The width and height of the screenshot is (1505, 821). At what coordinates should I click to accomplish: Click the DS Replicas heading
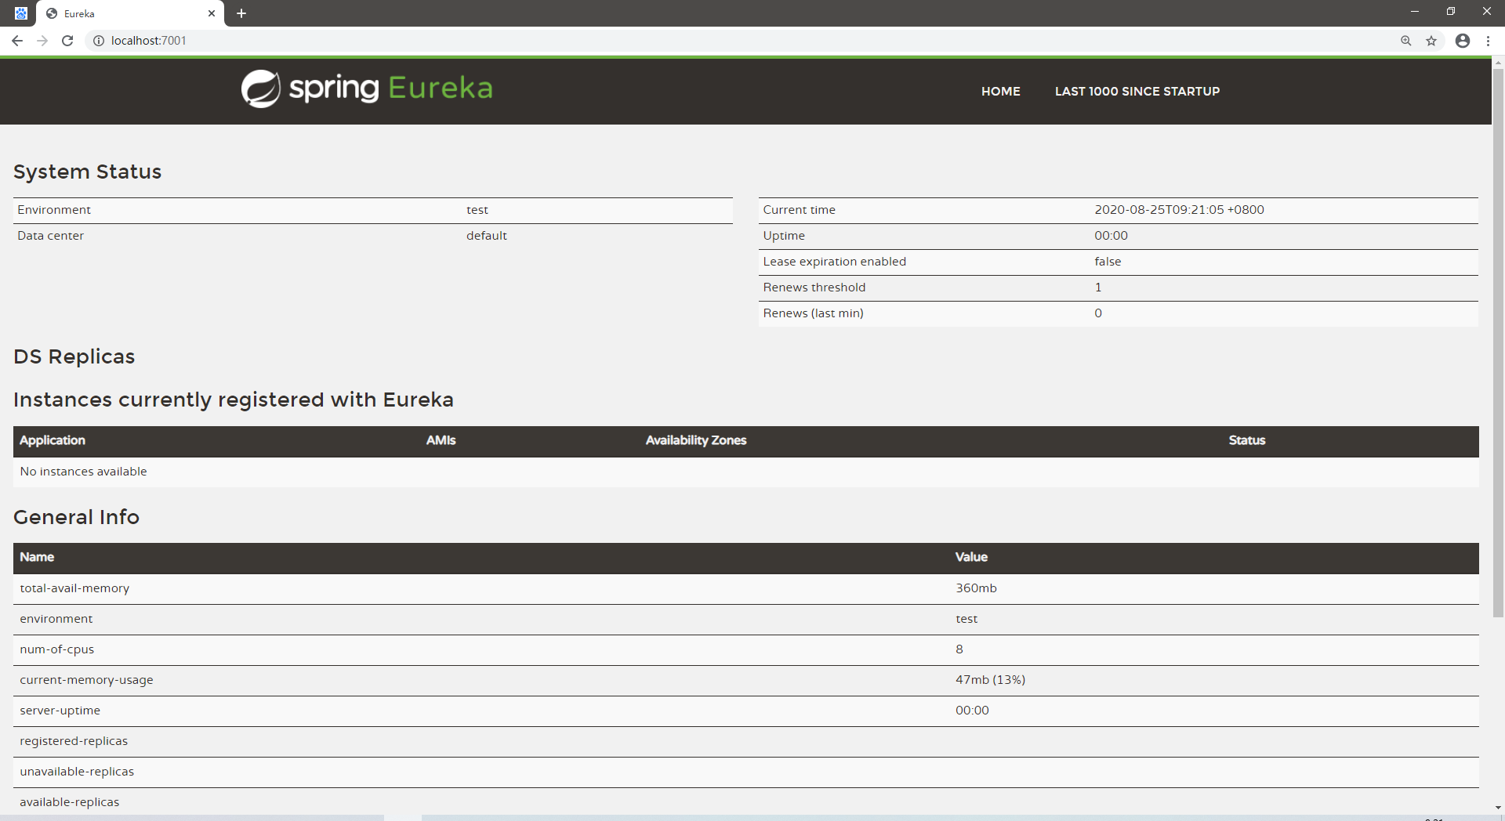74,357
